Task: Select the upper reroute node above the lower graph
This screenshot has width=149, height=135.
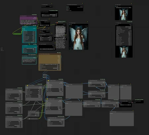Action: [x=45, y=75]
